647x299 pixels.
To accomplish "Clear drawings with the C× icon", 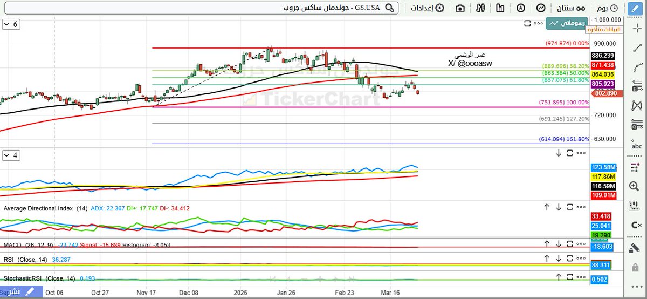I will 636,225.
